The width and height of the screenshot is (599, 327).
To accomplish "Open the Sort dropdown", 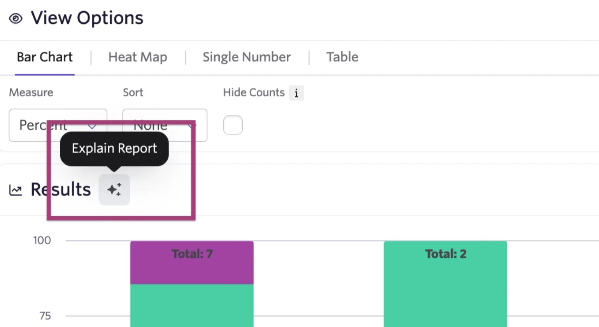I will 165,125.
